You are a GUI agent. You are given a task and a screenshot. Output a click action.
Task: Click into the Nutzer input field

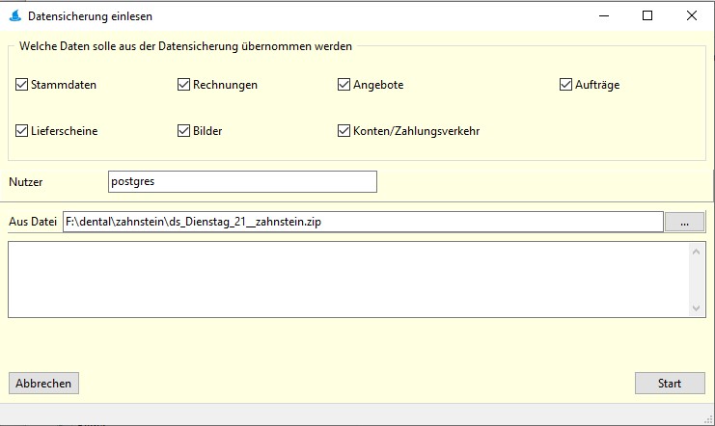pos(241,181)
